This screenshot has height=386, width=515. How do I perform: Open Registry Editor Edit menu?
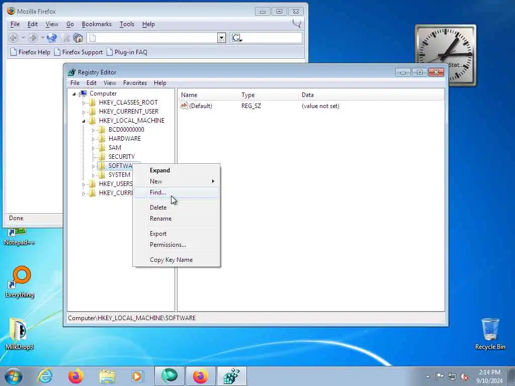pos(92,83)
